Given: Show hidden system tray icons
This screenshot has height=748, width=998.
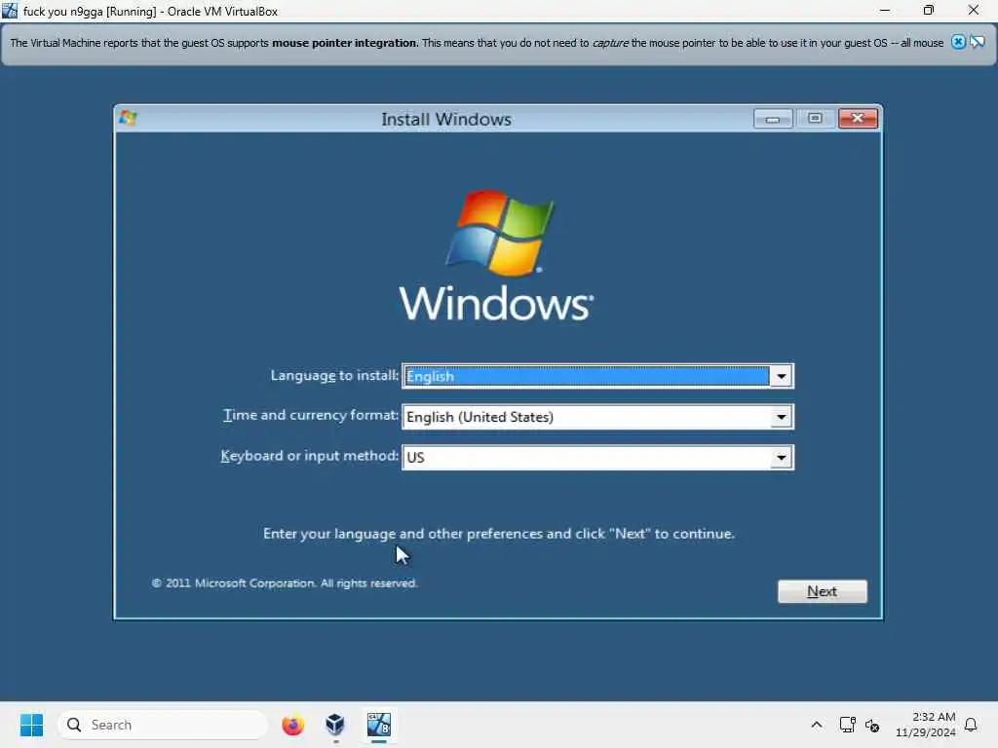Looking at the screenshot, I should [x=817, y=725].
